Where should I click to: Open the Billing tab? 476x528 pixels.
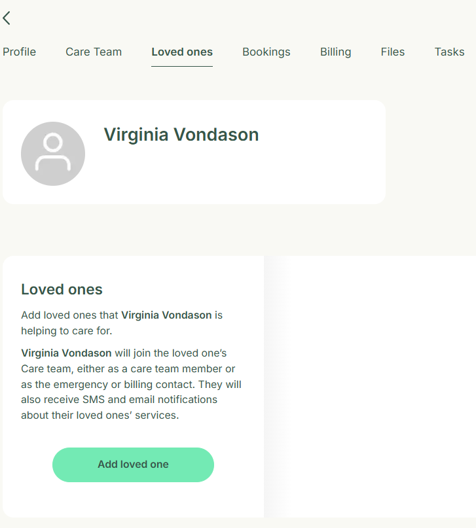pos(335,52)
